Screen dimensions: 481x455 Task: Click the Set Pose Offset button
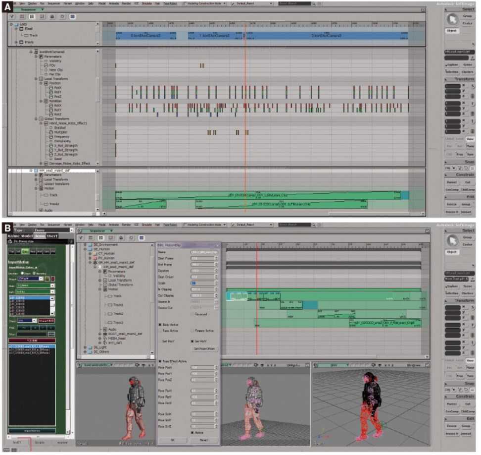tap(204, 349)
